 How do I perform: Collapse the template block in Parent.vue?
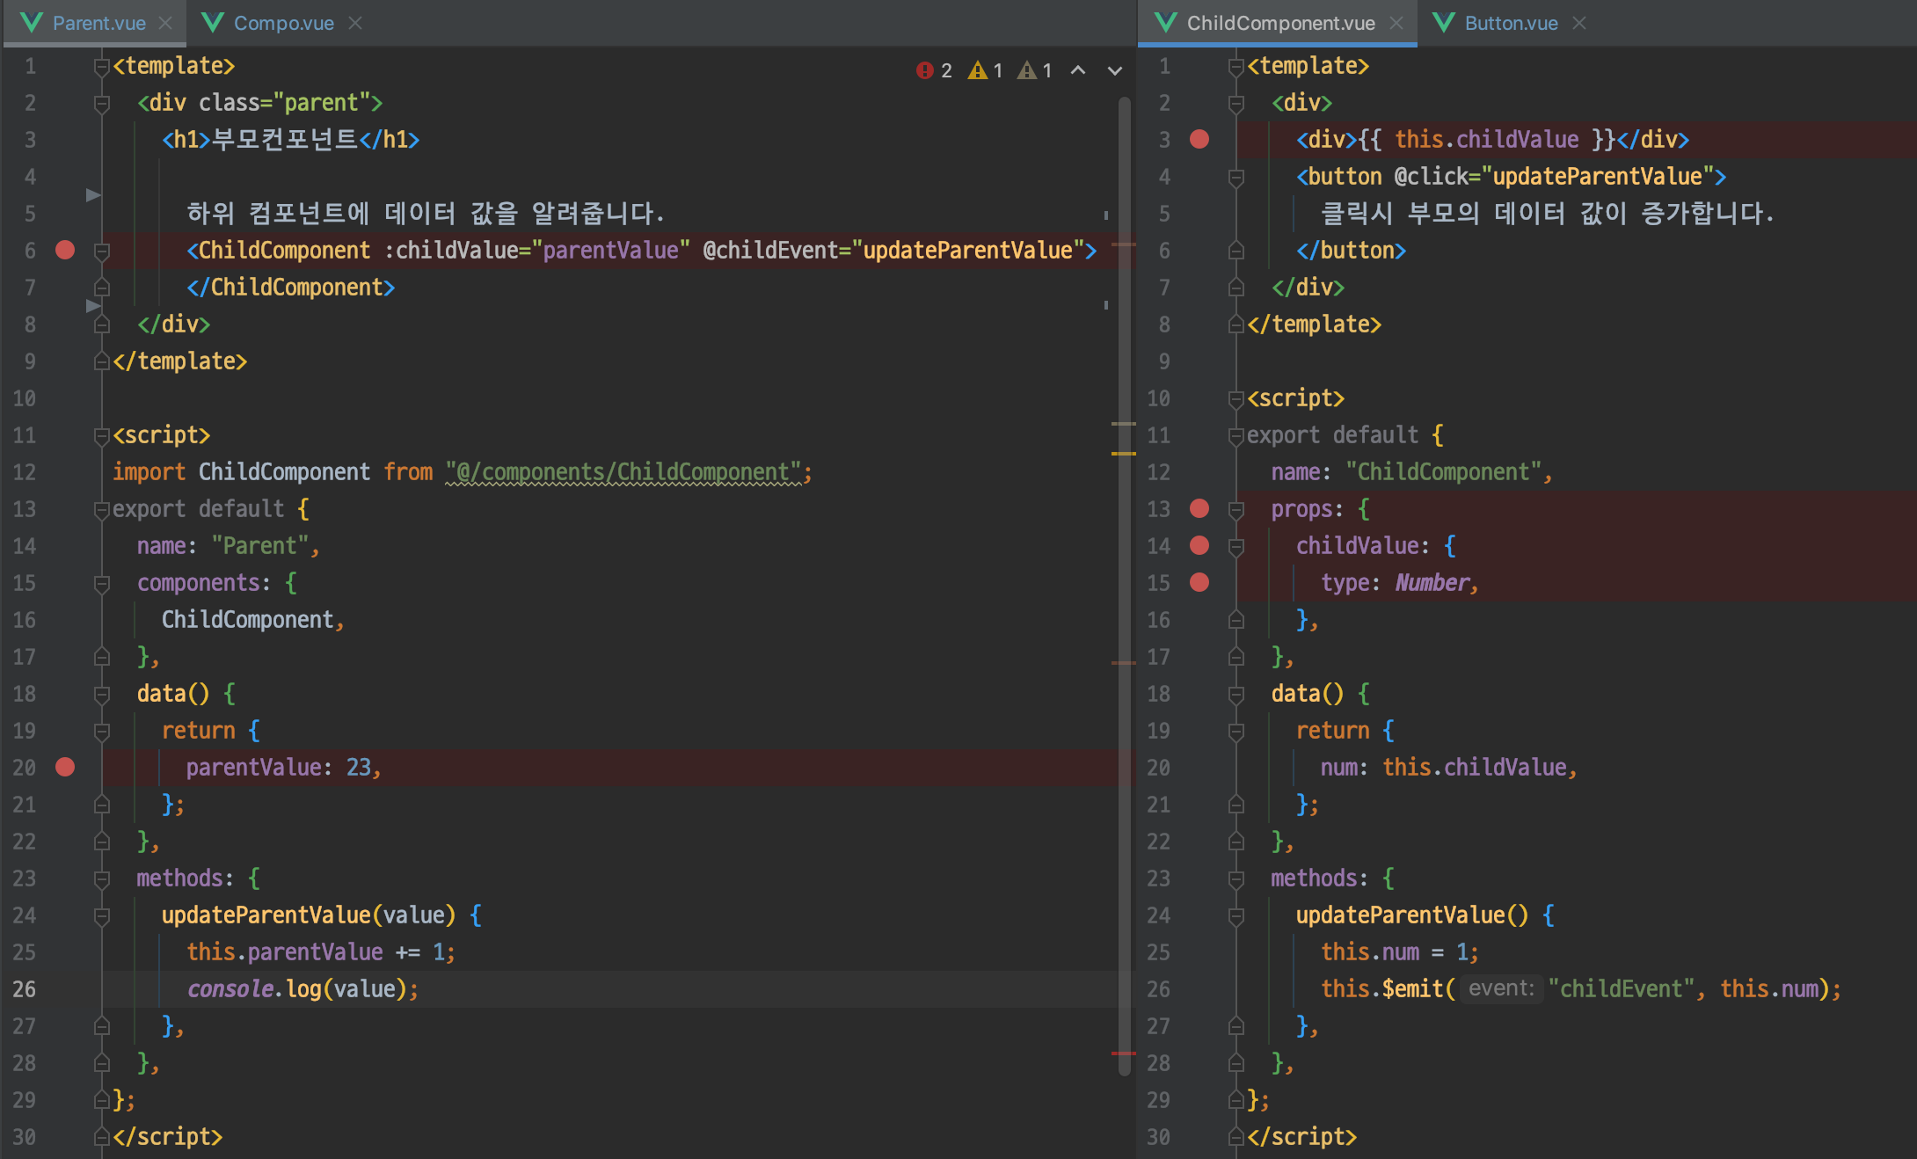pos(102,66)
